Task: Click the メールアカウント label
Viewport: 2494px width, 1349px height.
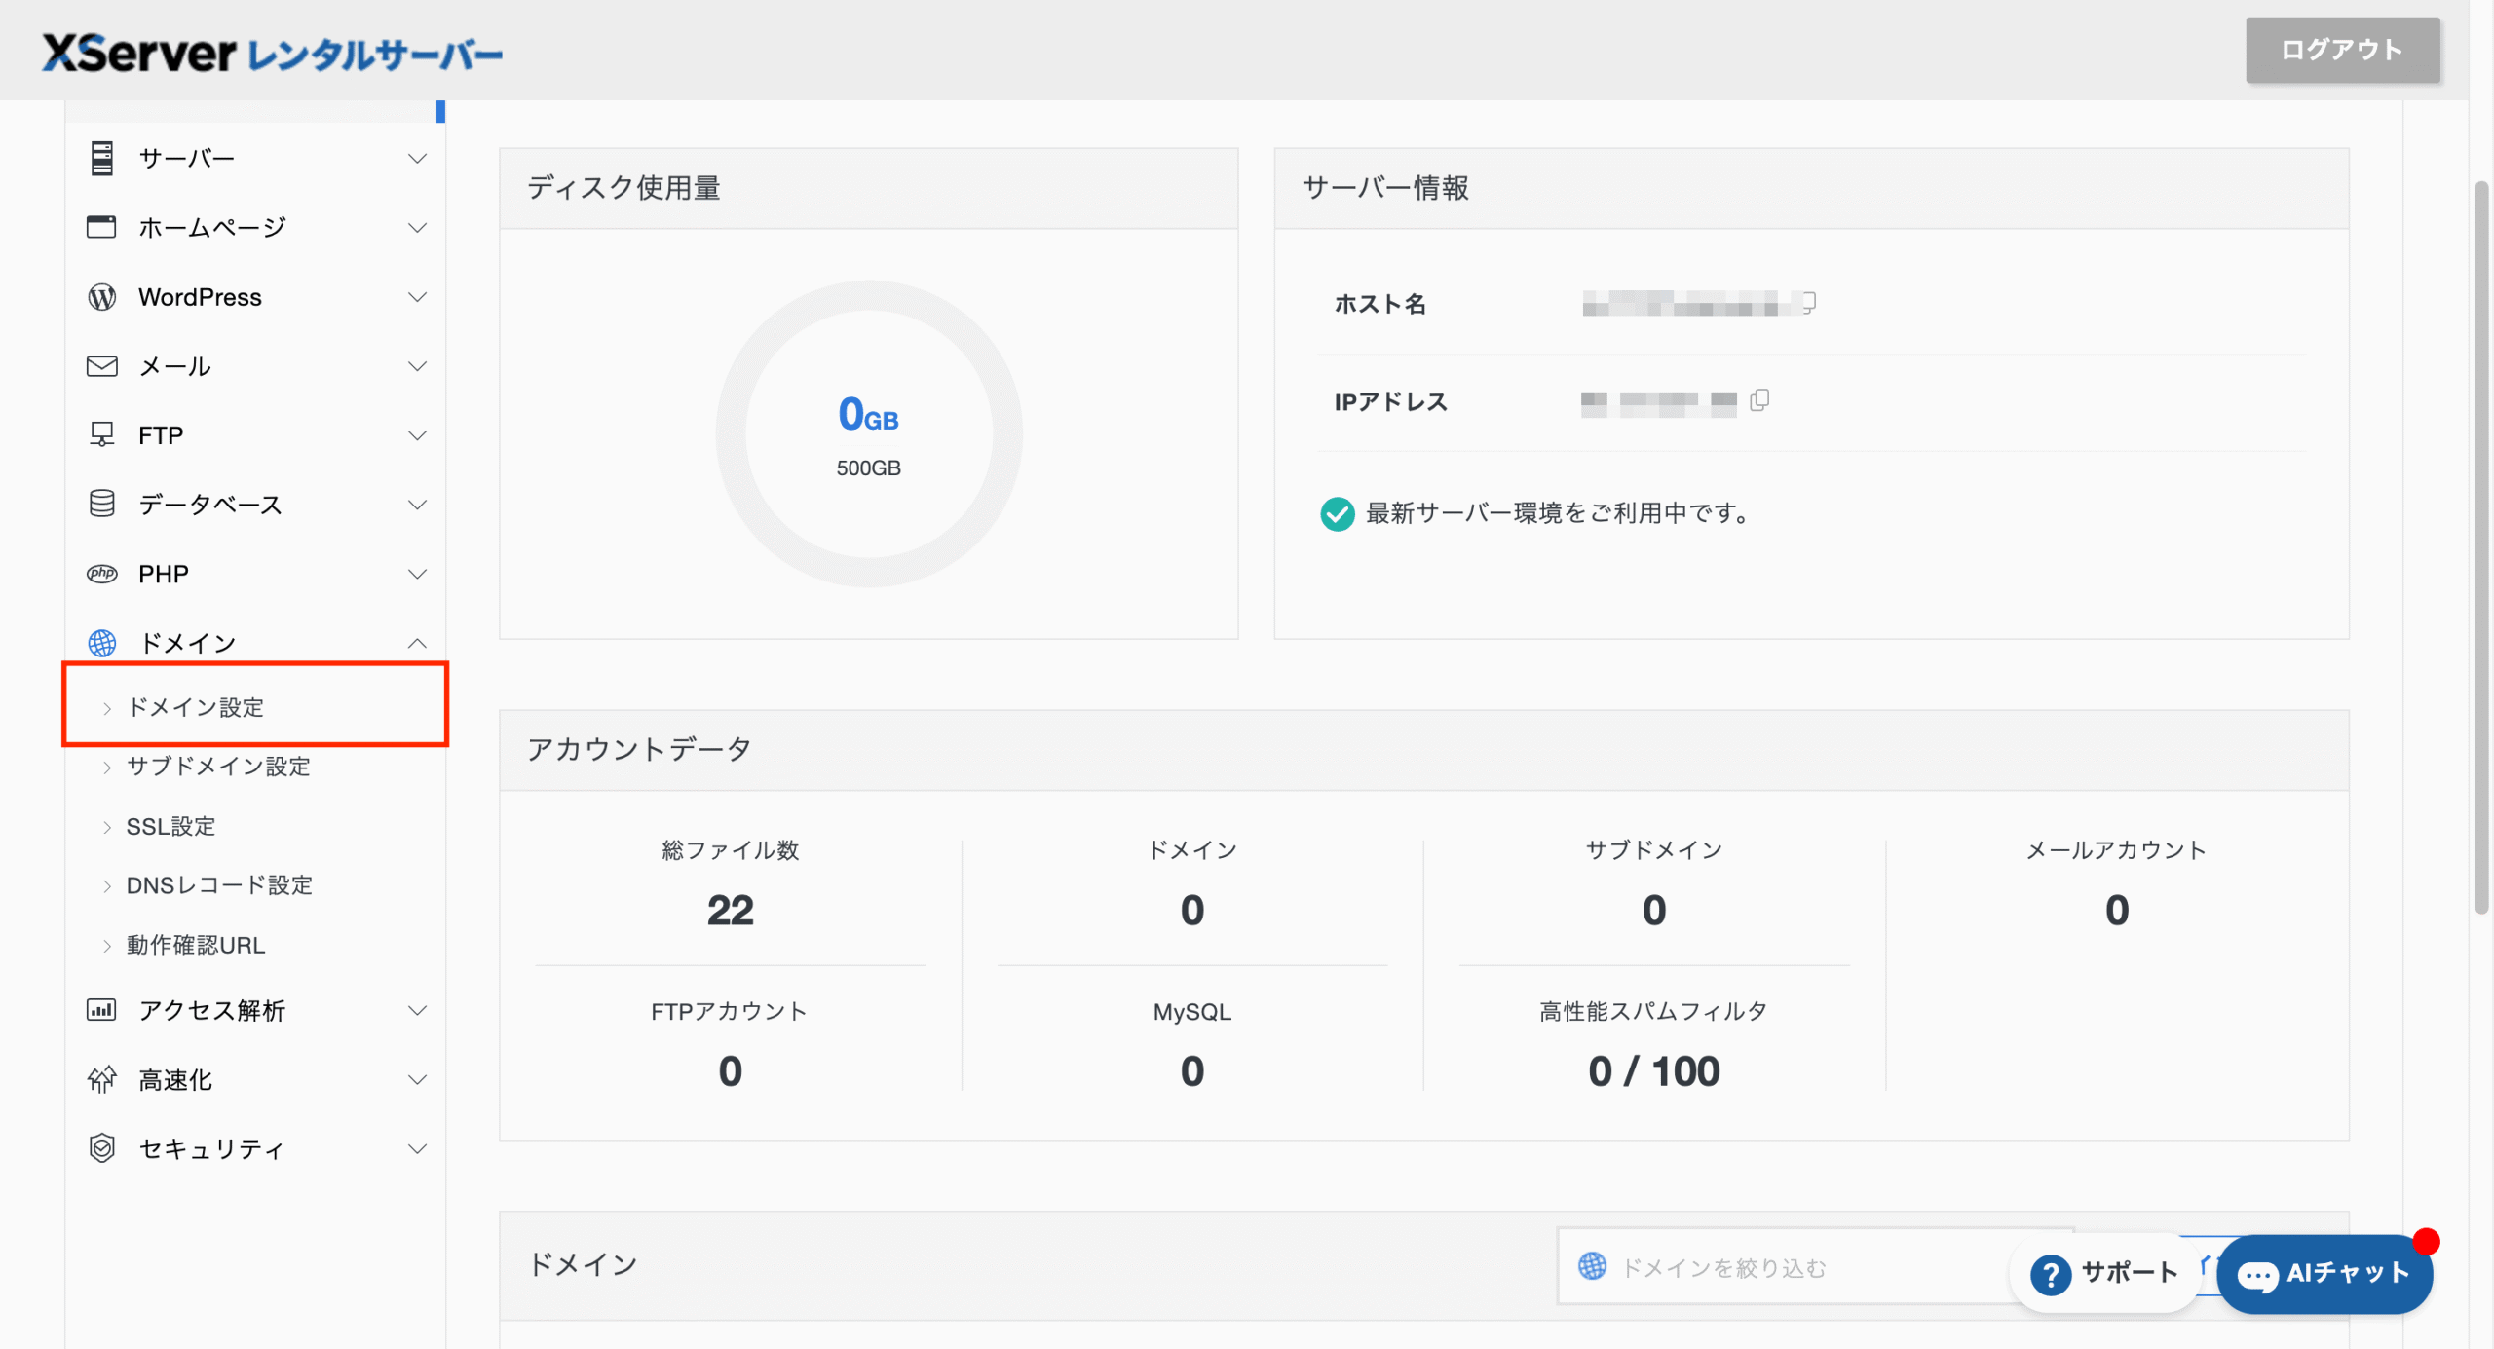Action: pos(2116,849)
